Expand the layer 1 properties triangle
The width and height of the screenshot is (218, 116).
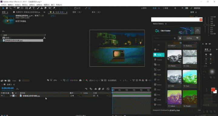pyautogui.click(x=11, y=96)
